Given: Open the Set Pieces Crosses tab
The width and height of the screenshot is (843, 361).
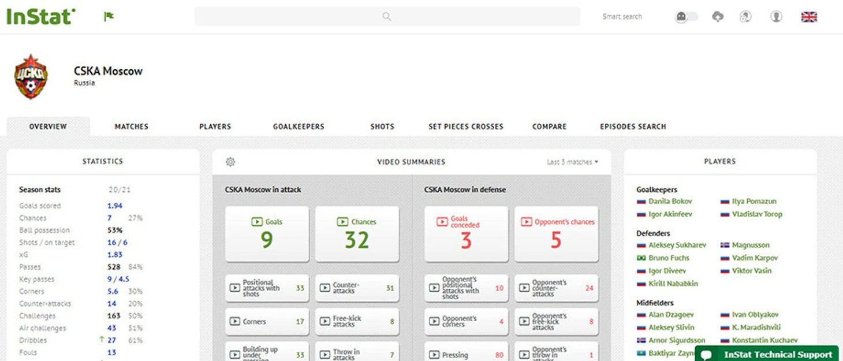Looking at the screenshot, I should point(466,126).
